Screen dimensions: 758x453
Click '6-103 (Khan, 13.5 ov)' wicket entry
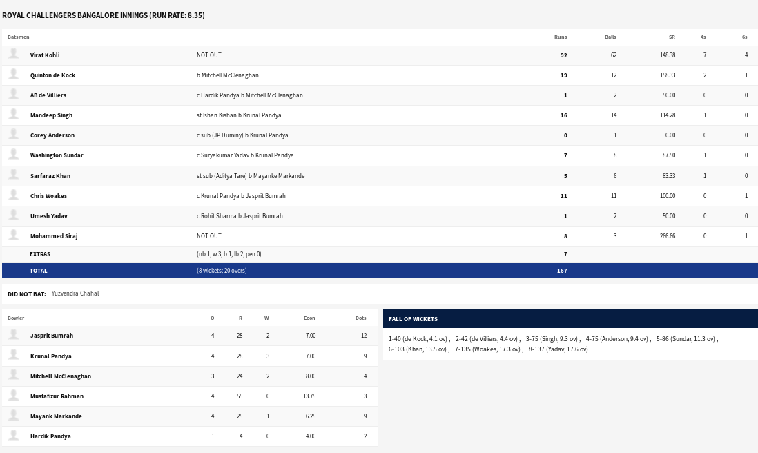418,349
